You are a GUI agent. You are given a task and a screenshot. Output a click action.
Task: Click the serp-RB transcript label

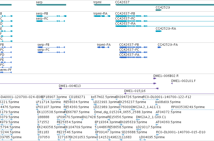[42, 14]
